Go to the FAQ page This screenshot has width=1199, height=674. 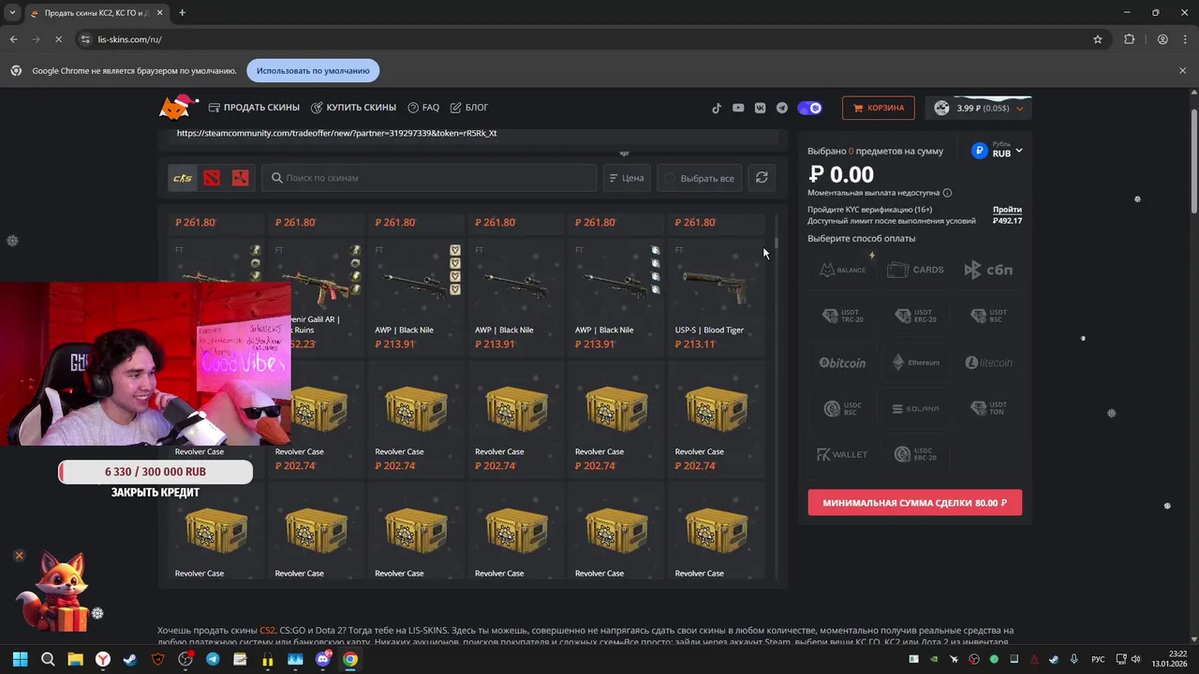[x=423, y=108]
